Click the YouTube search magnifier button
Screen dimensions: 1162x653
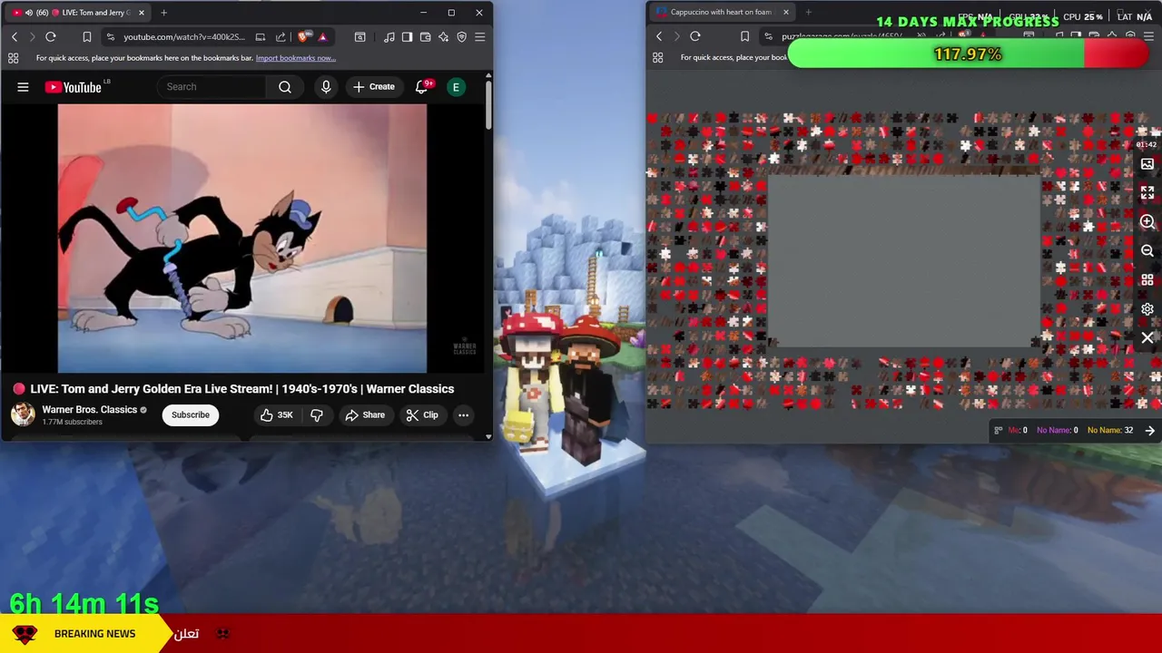285,87
